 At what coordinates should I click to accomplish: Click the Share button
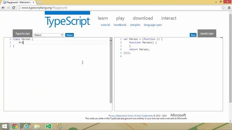click(x=69, y=35)
